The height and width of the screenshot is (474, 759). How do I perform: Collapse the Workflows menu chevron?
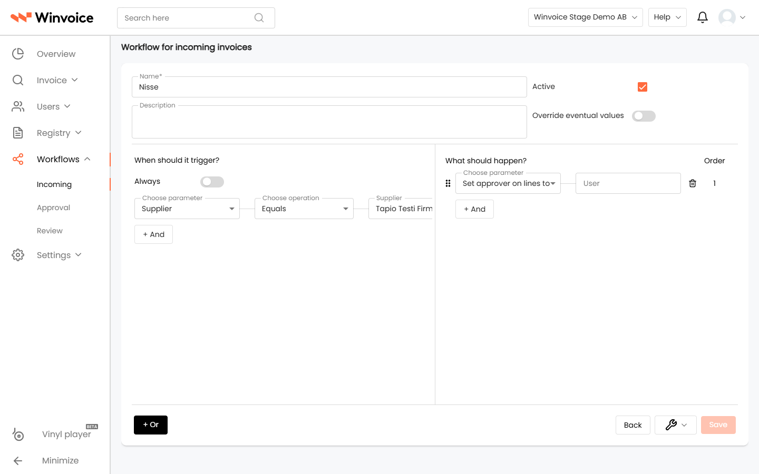pos(87,159)
